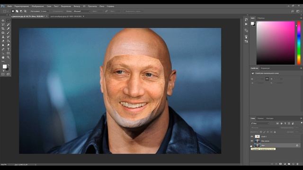Open layer filter type dropdown
303x170 pixels.
pyautogui.click(x=260, y=123)
